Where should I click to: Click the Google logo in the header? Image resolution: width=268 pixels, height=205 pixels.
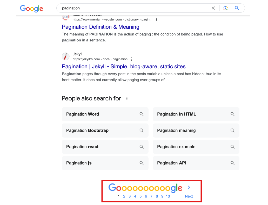(x=31, y=8)
